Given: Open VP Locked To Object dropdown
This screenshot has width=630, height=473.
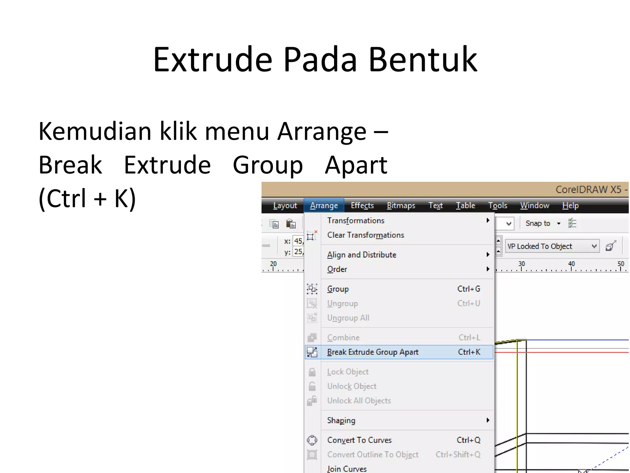Looking at the screenshot, I should (x=552, y=246).
